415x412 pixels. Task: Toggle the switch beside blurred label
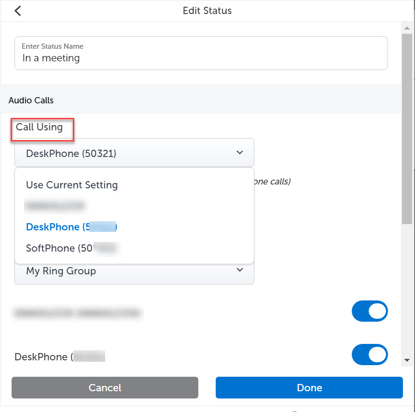coord(370,311)
